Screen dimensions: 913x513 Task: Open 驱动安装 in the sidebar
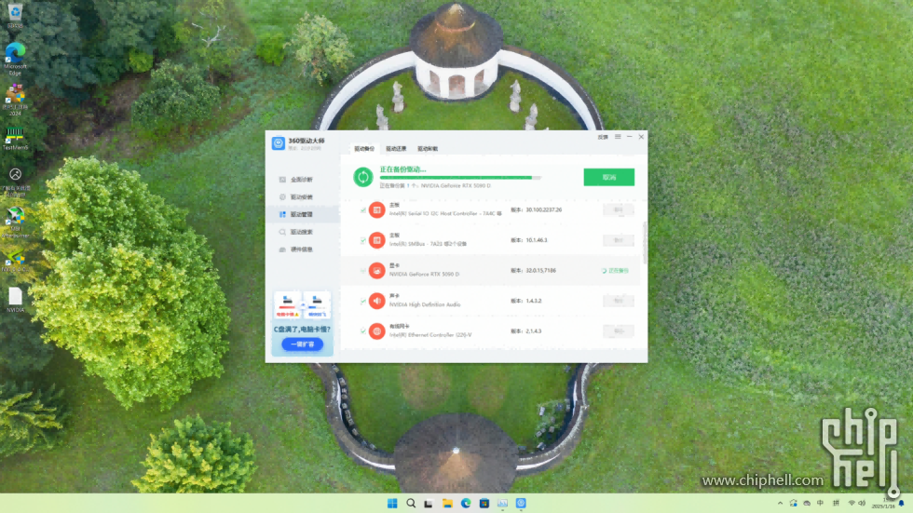click(301, 196)
